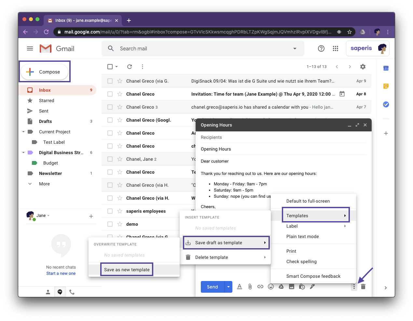Enable confidential mode for the draft
The image size is (413, 321).
tap(302, 287)
